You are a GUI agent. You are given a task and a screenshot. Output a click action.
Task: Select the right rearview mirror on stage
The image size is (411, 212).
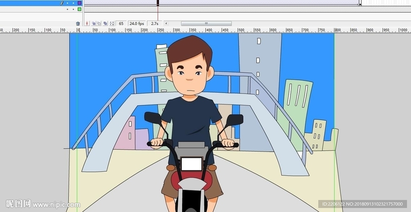pyautogui.click(x=234, y=120)
